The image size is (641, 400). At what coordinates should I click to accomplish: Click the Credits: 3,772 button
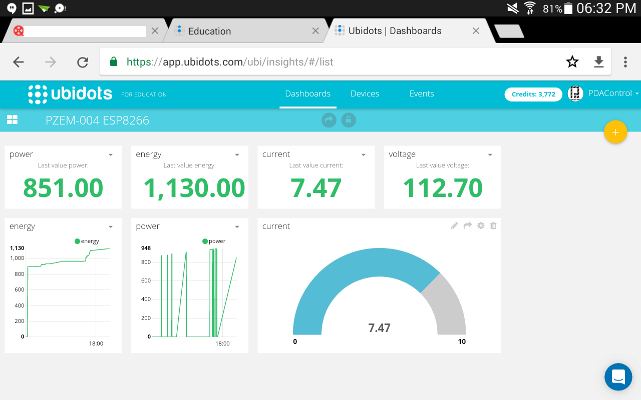tap(533, 94)
